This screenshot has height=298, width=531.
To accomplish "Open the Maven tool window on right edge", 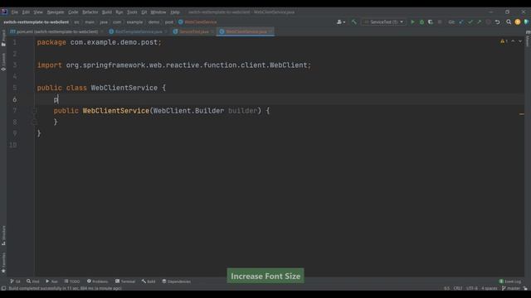I will coord(528,38).
